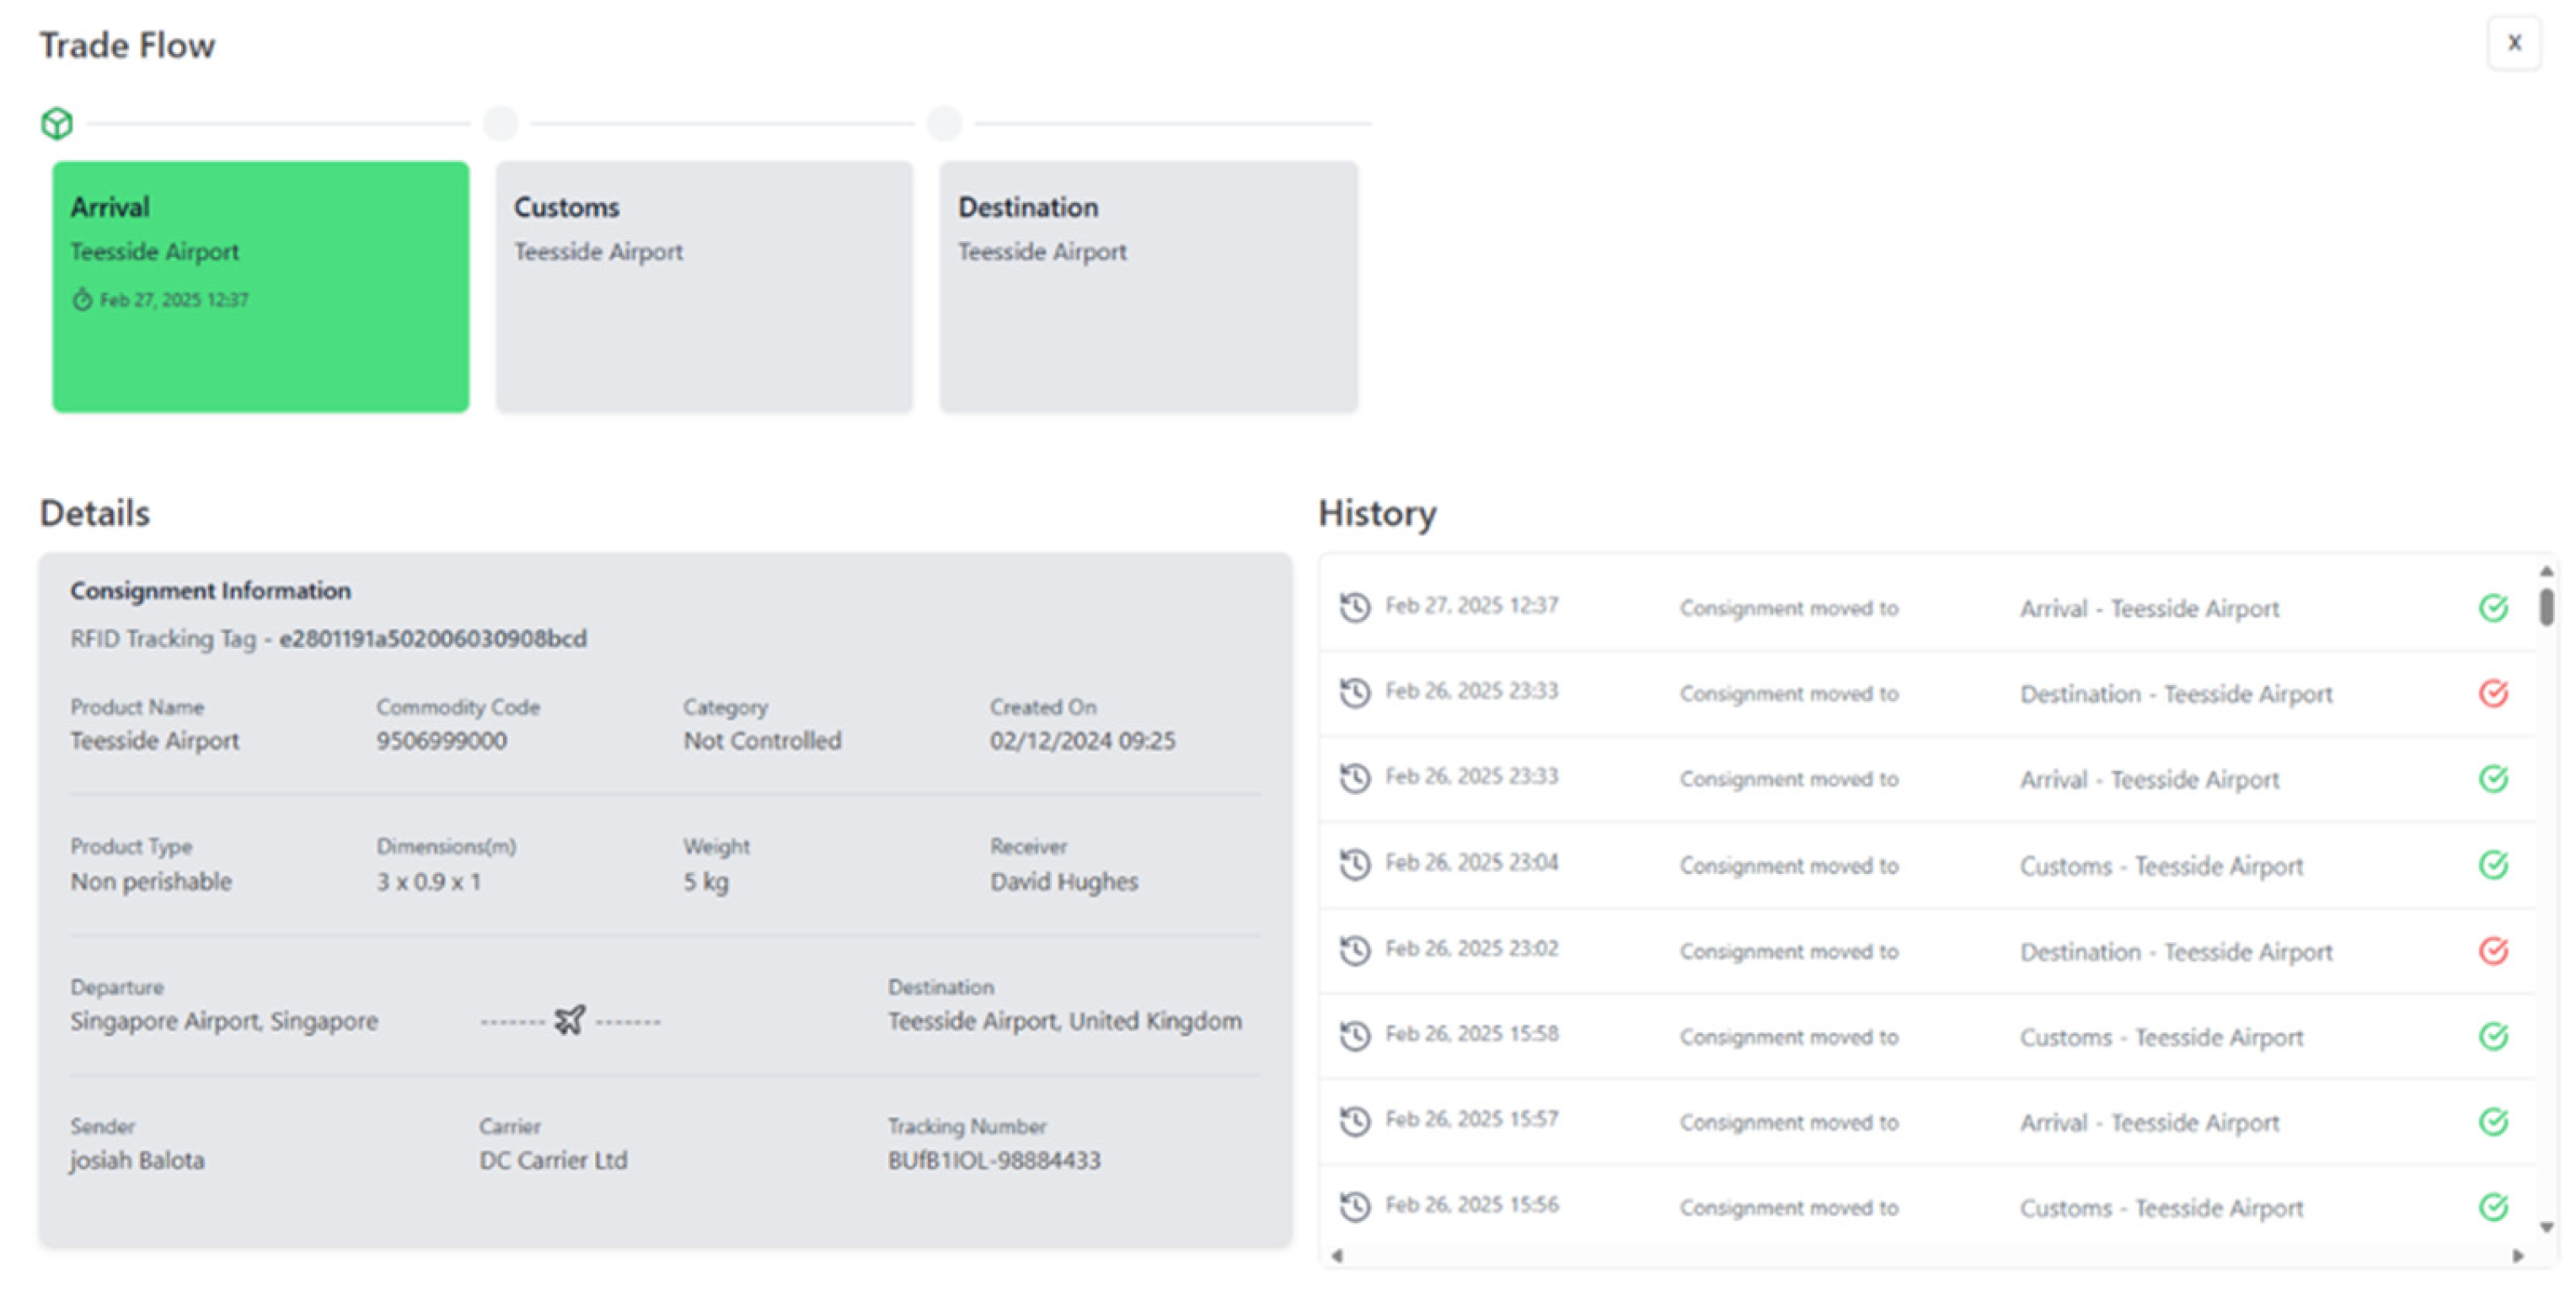Click category value Not Controlled
The height and width of the screenshot is (1302, 2576).
click(x=762, y=741)
